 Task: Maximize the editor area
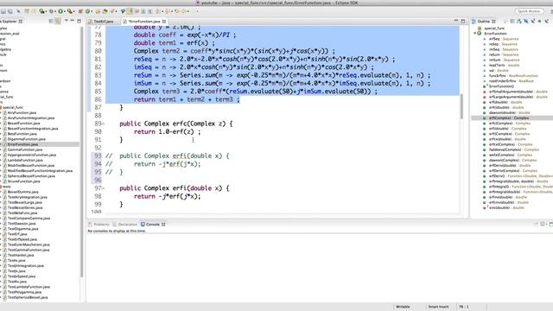[x=463, y=21]
